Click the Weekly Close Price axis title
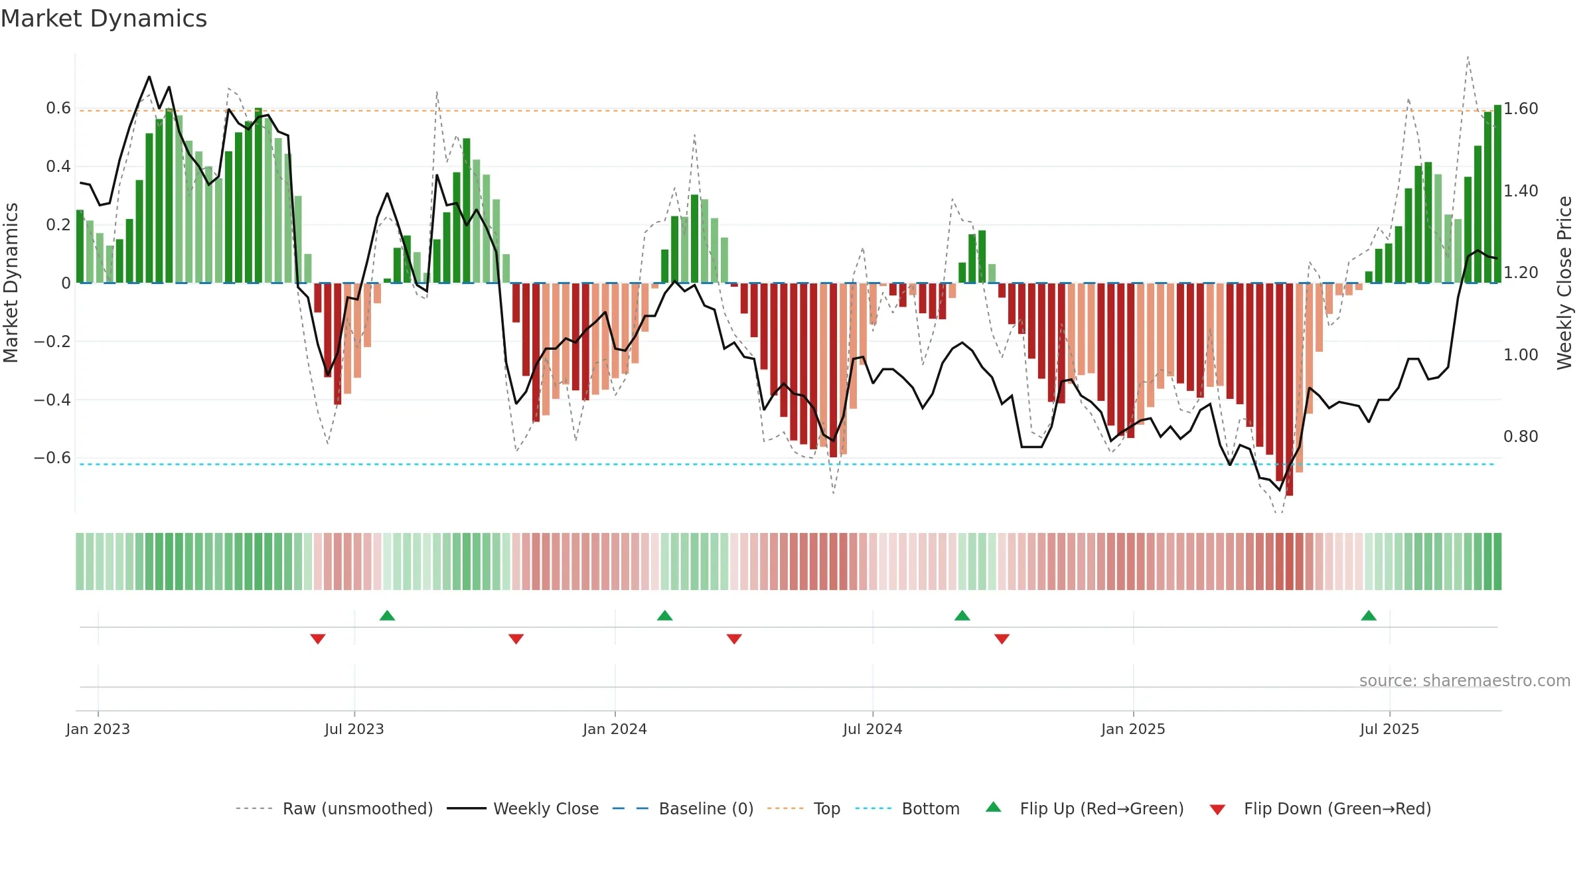Image resolution: width=1593 pixels, height=896 pixels. [1564, 283]
